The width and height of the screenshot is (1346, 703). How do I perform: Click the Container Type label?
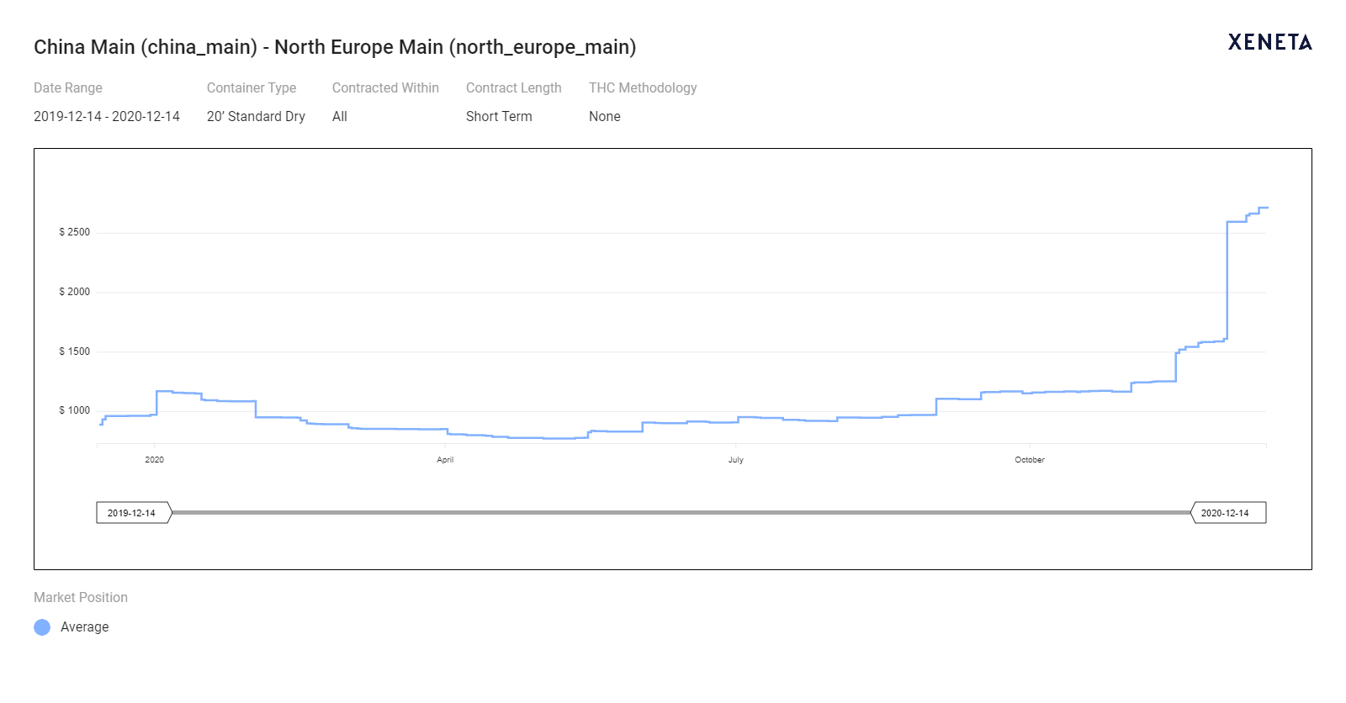pyautogui.click(x=252, y=88)
